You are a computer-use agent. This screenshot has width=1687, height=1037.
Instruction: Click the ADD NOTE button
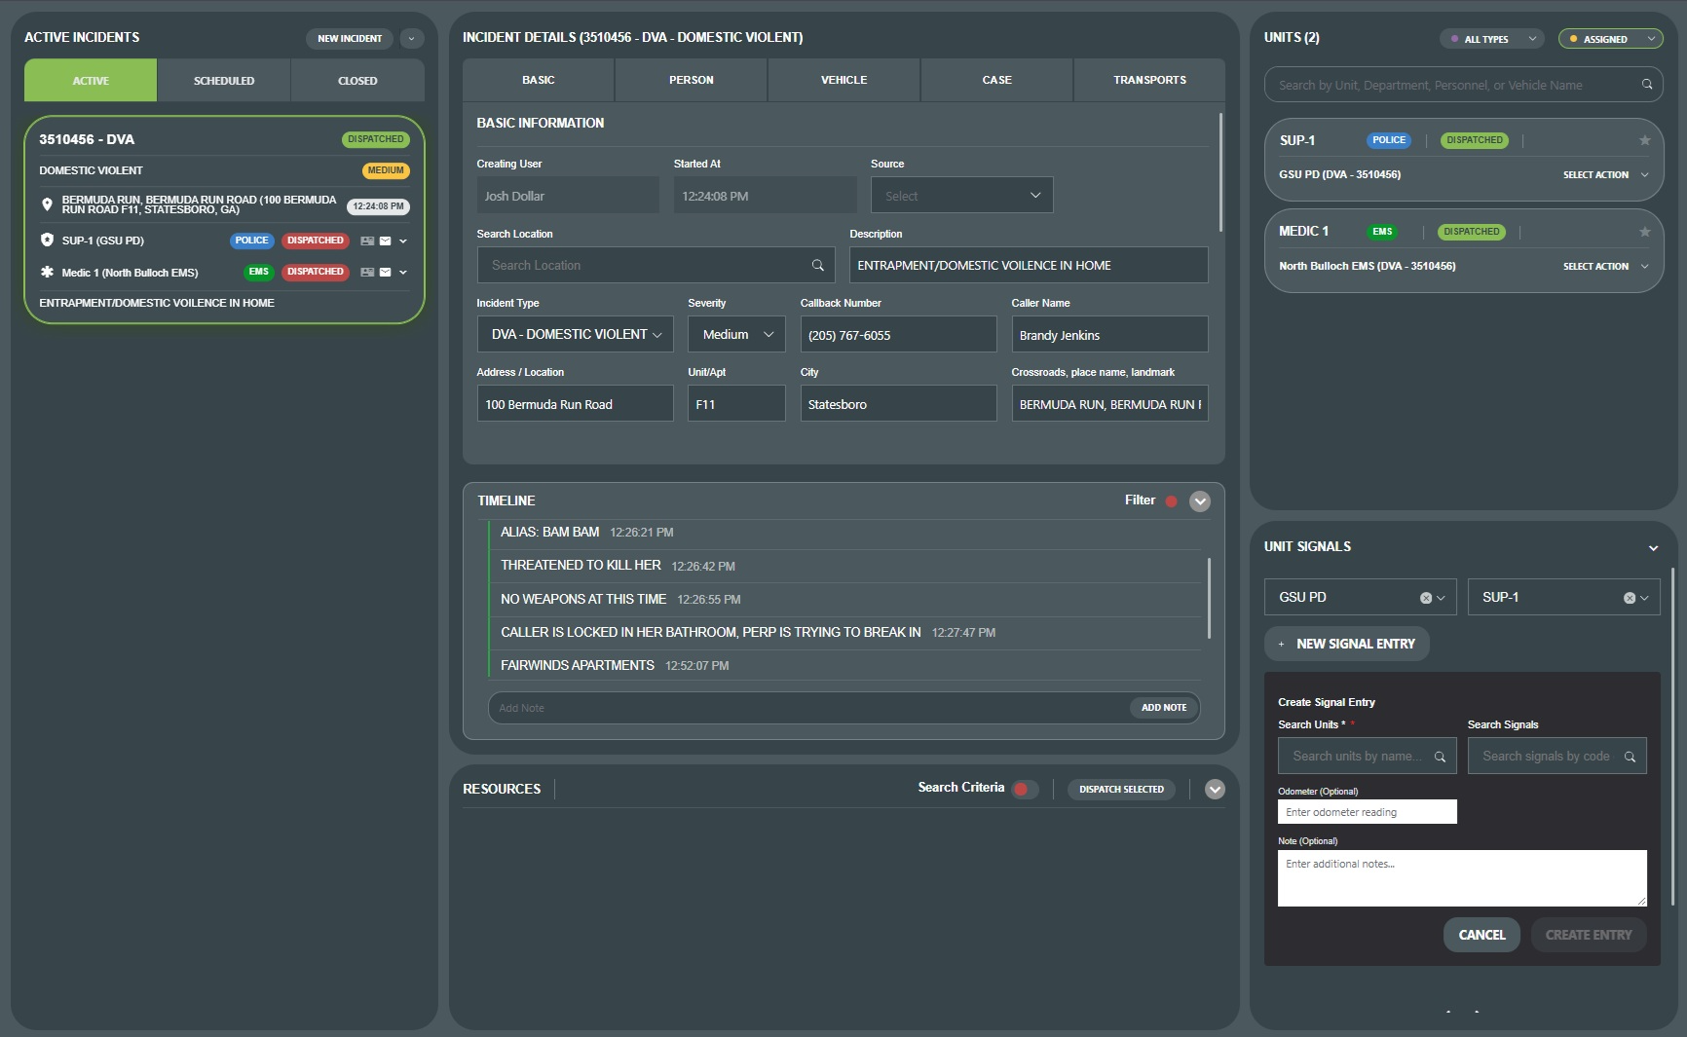(1163, 708)
